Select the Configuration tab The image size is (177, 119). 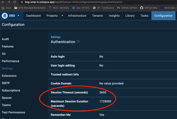point(163,16)
